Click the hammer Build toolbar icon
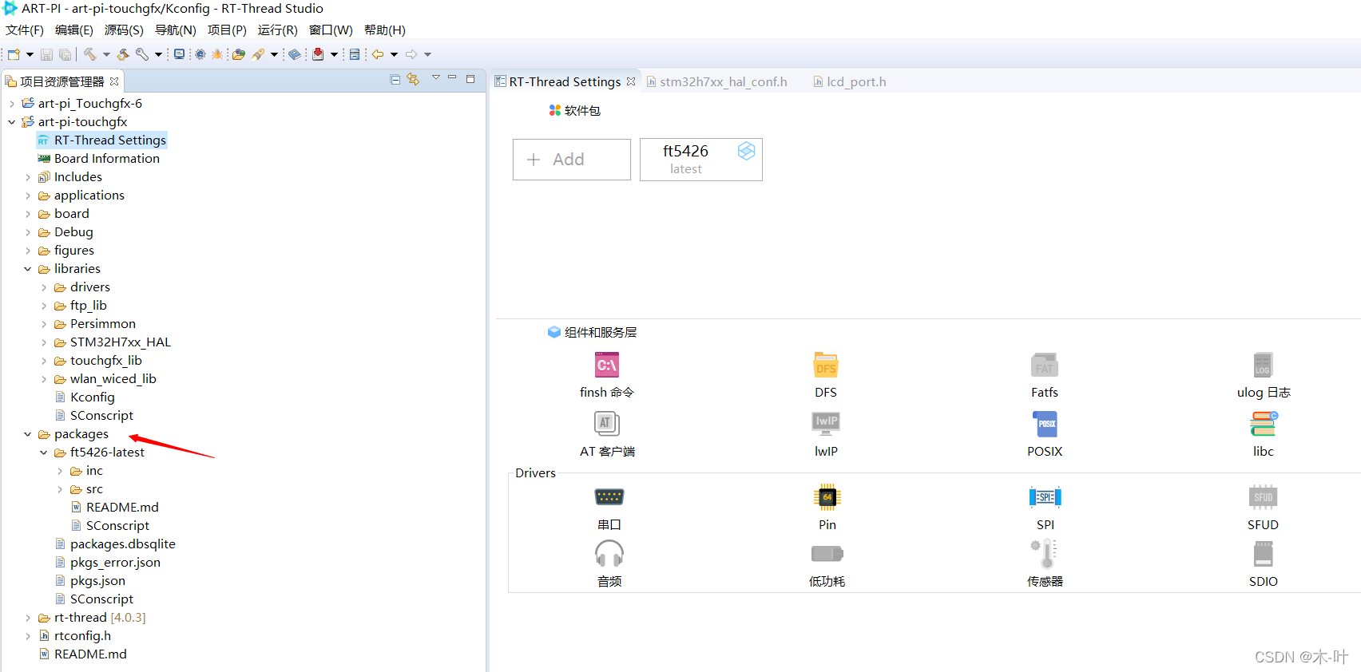This screenshot has width=1361, height=672. [90, 54]
